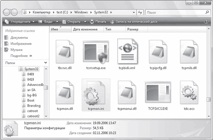The width and height of the screenshot is (213, 140).
Task: Click the refresh icon beside address bar
Action: point(140,12)
